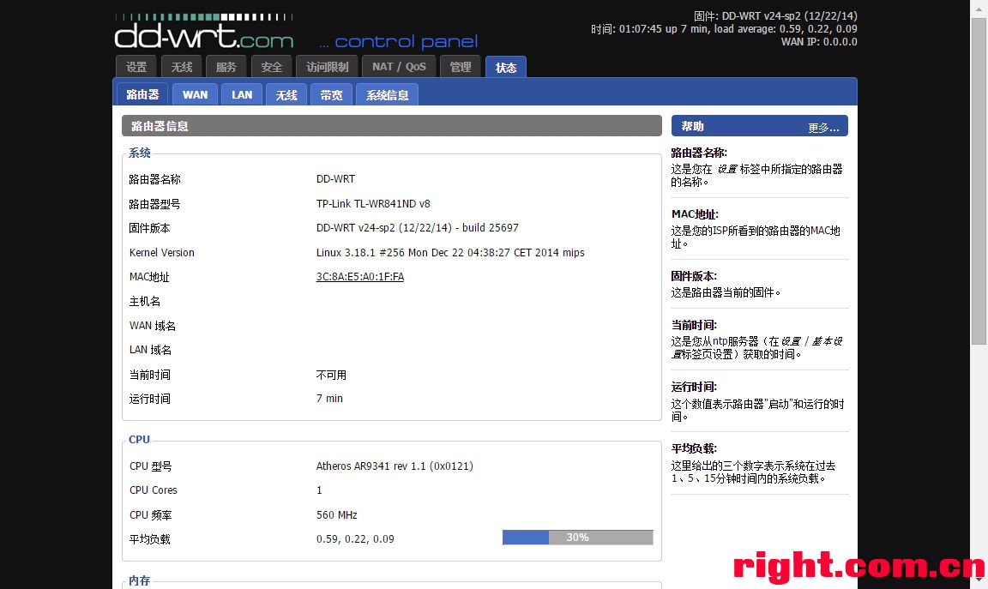Viewport: 988px width, 589px height.
Task: Click the WAN IP: 0.0.0.0 header text
Action: (819, 41)
